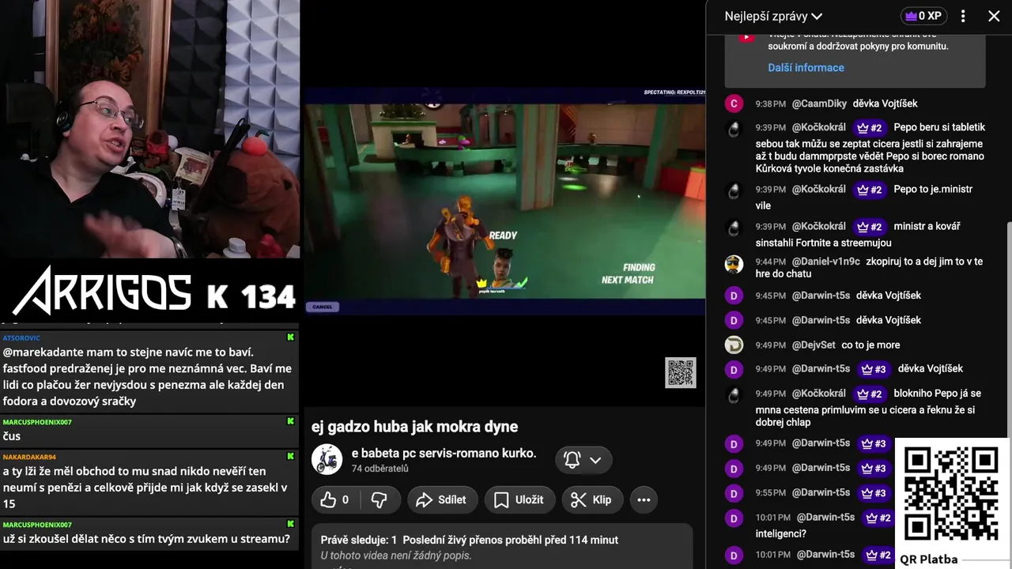
Task: Click crown #2 badge on ministr a kovář message
Action: (x=869, y=227)
